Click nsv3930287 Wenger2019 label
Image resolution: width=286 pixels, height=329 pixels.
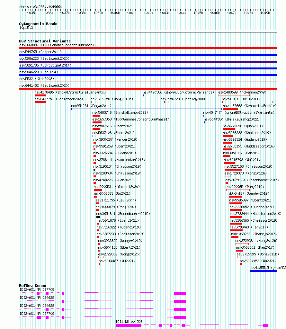click(x=115, y=139)
